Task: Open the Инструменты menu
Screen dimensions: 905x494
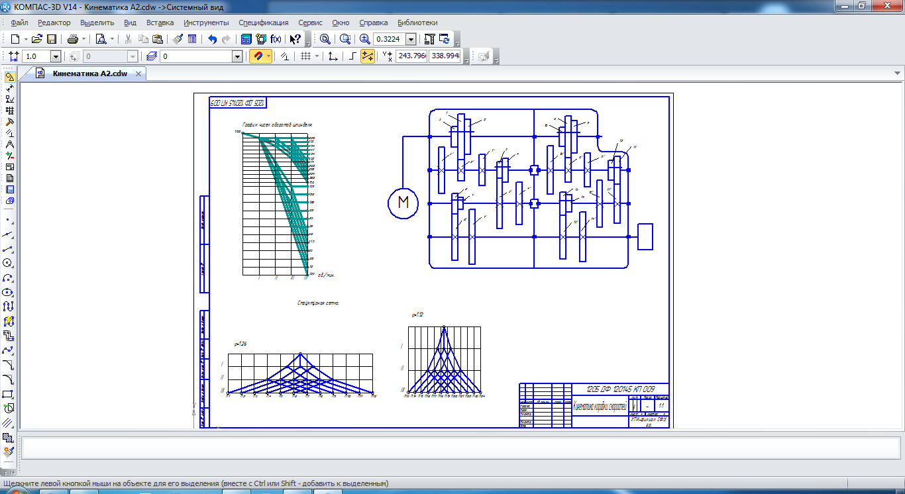Action: [206, 23]
